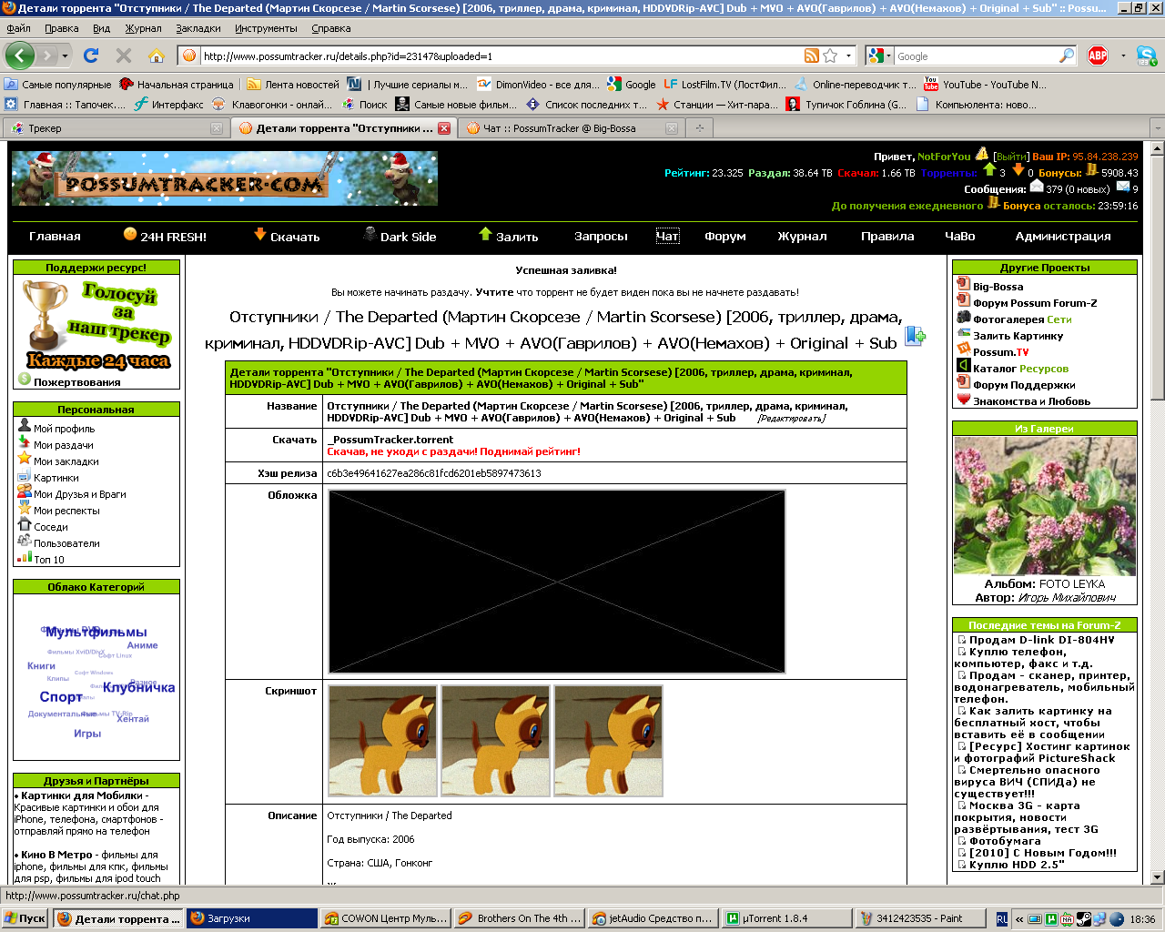Image resolution: width=1165 pixels, height=932 pixels.
Task: Click the RU language indicator in tray
Action: click(x=1001, y=919)
